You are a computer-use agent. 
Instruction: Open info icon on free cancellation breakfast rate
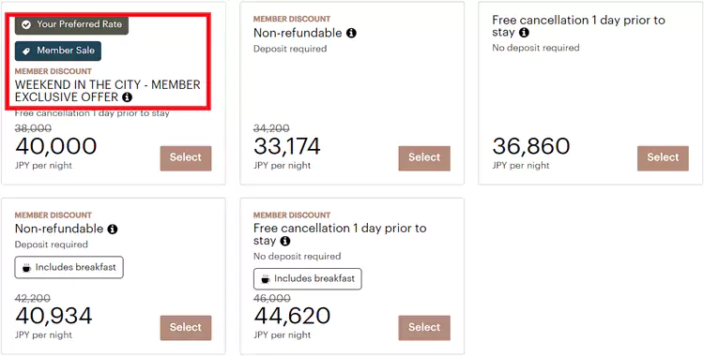pos(284,241)
